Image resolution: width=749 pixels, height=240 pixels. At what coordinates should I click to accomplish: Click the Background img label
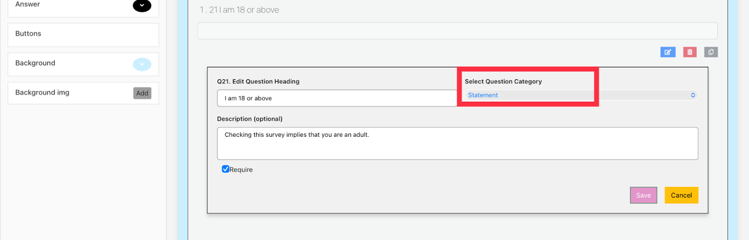coord(42,92)
